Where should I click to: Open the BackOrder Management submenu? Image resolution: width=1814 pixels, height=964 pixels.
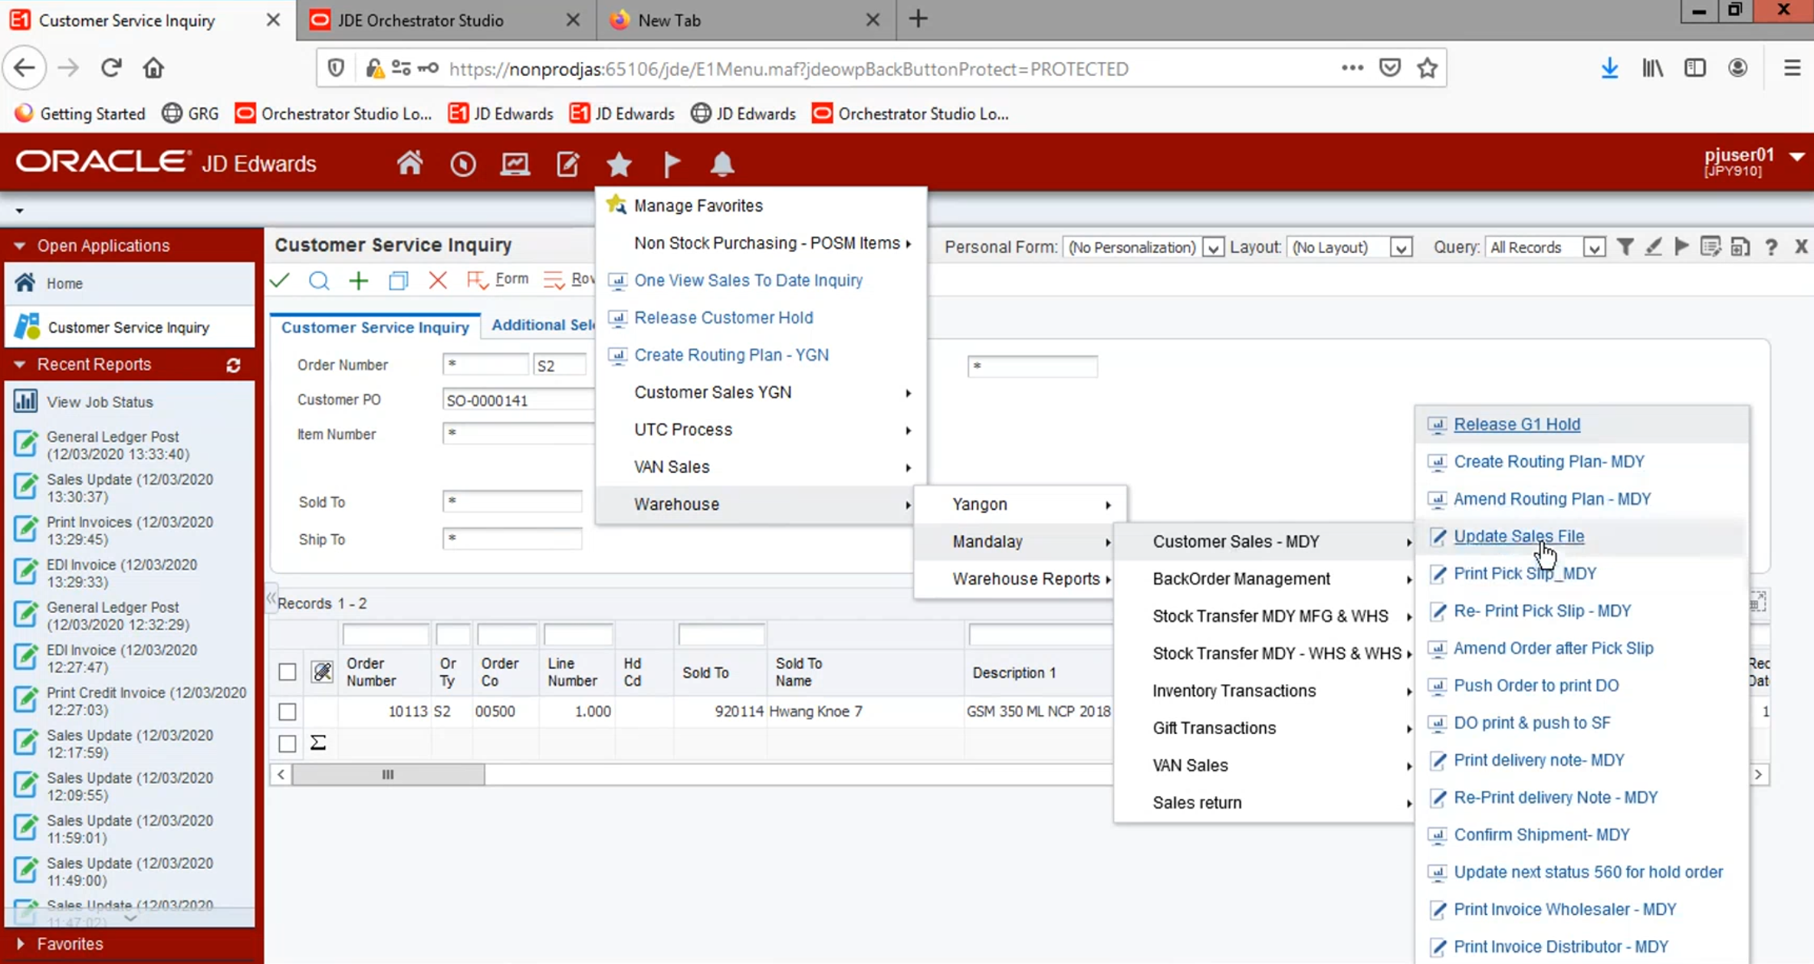point(1241,579)
